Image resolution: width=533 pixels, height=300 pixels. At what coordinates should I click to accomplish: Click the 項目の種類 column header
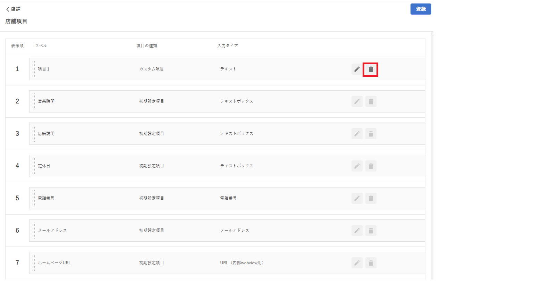click(147, 45)
